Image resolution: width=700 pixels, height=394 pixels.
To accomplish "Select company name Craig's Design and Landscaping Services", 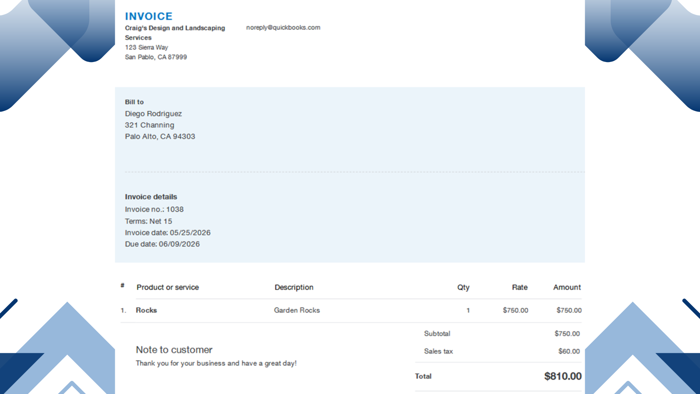I will tap(175, 33).
